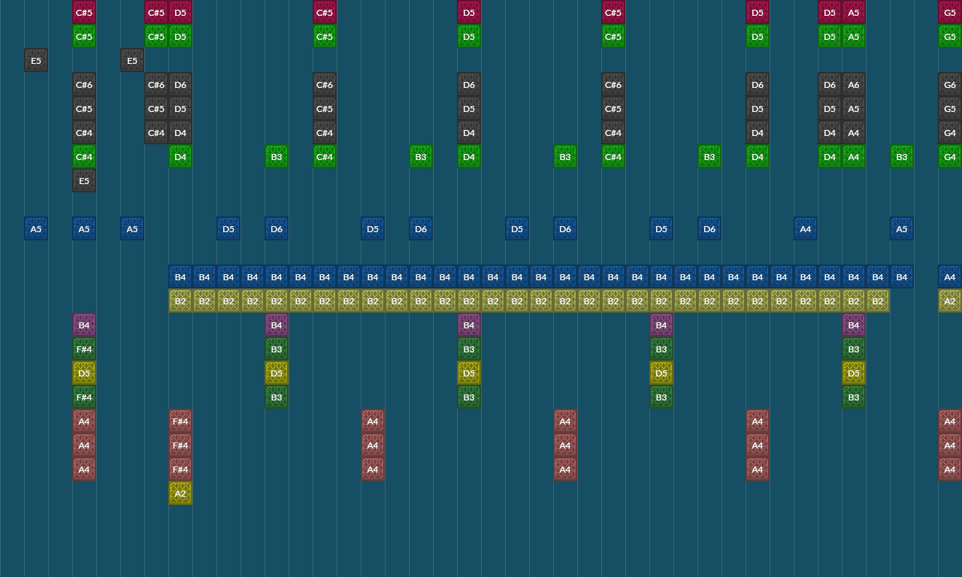Click red F#4 block touching the gold A2
Viewport: 962px width, 577px height.
(x=180, y=469)
